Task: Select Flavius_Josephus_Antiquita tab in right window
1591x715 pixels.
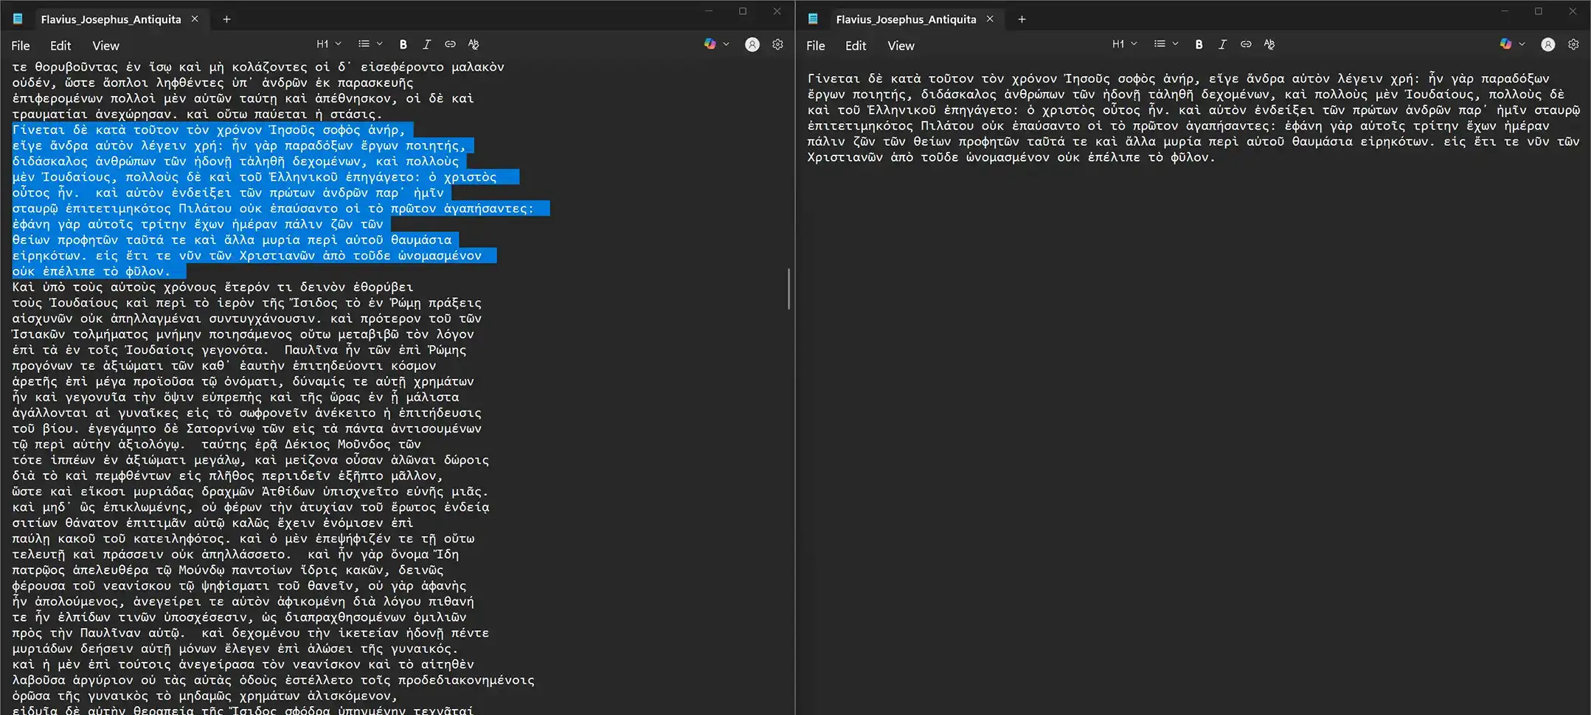Action: tap(906, 19)
